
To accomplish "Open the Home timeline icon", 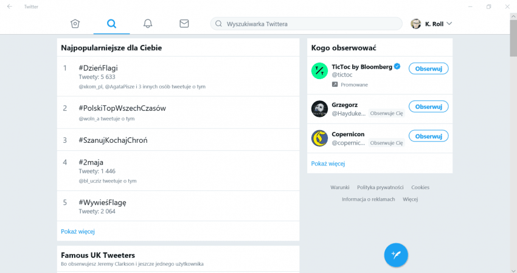I will click(75, 24).
